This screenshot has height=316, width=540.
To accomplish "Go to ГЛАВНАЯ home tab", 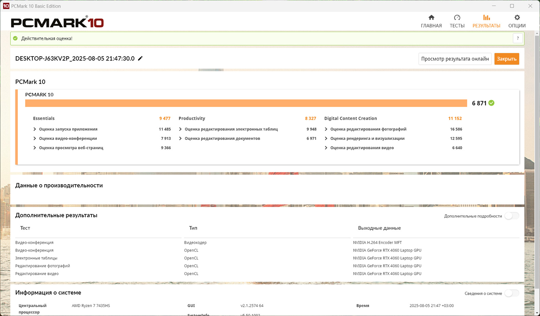I will [x=431, y=21].
